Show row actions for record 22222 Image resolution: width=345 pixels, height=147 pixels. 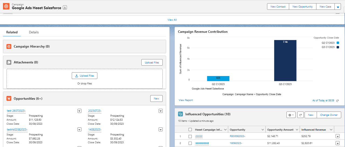pyautogui.click(x=337, y=136)
